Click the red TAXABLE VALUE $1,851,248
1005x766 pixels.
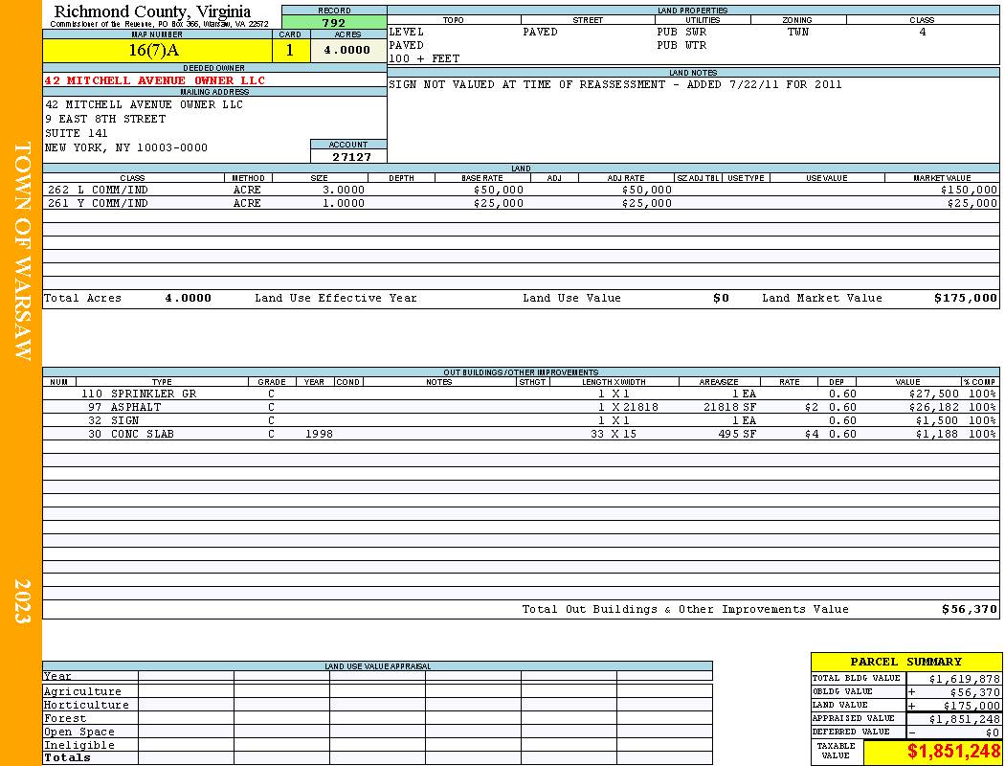click(953, 752)
